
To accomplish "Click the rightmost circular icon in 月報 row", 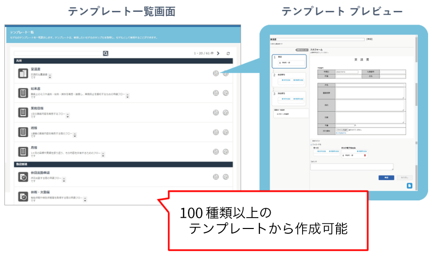I will 226,151.
